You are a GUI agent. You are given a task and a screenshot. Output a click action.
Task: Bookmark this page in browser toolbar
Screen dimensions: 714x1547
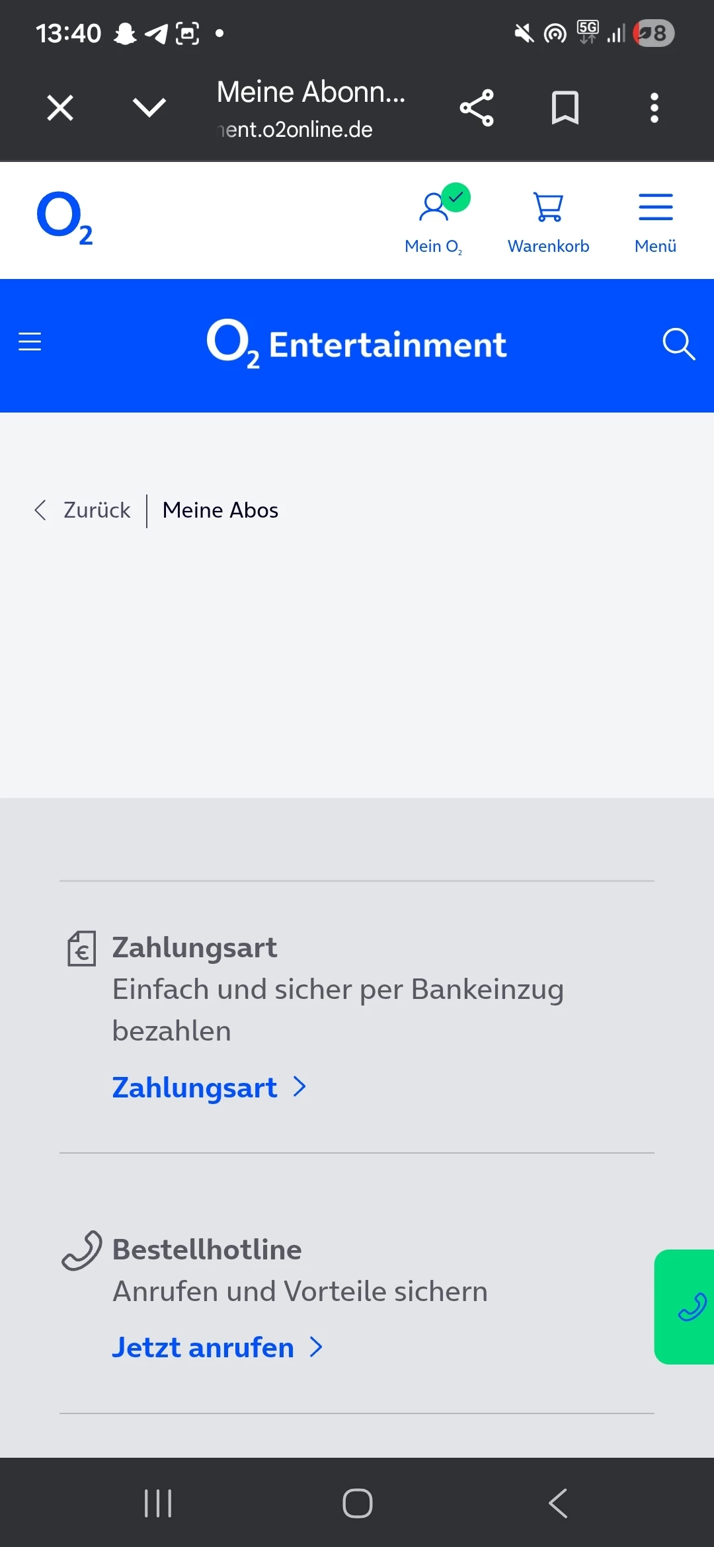pyautogui.click(x=565, y=108)
